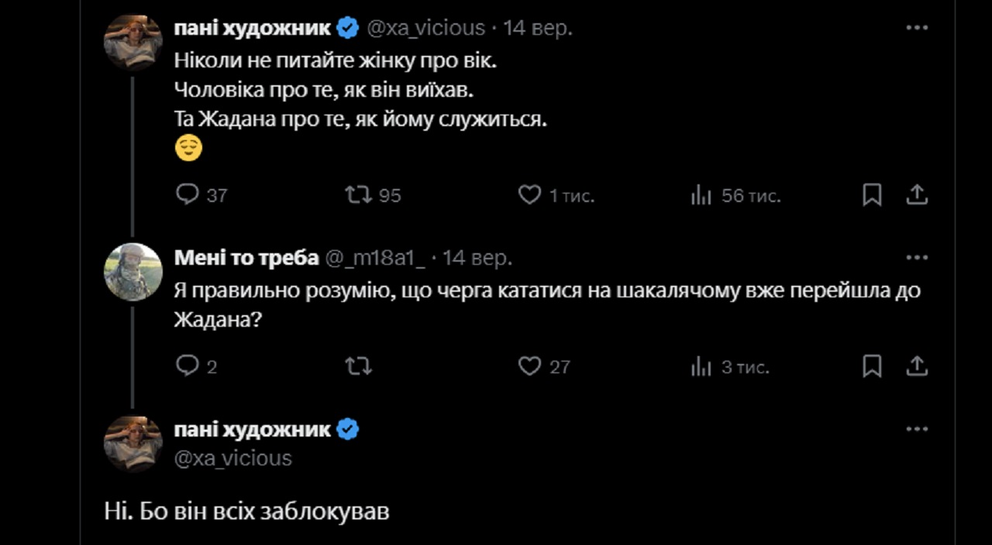The width and height of the screenshot is (992, 545).
Task: Click Мені то треба's profile avatar
Action: [x=133, y=271]
